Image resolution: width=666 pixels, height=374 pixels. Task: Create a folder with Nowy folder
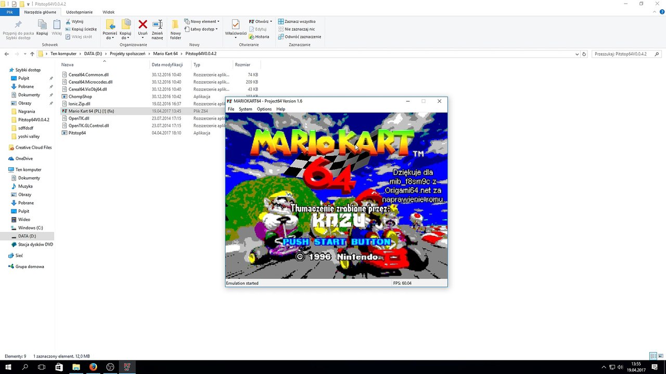point(176,29)
